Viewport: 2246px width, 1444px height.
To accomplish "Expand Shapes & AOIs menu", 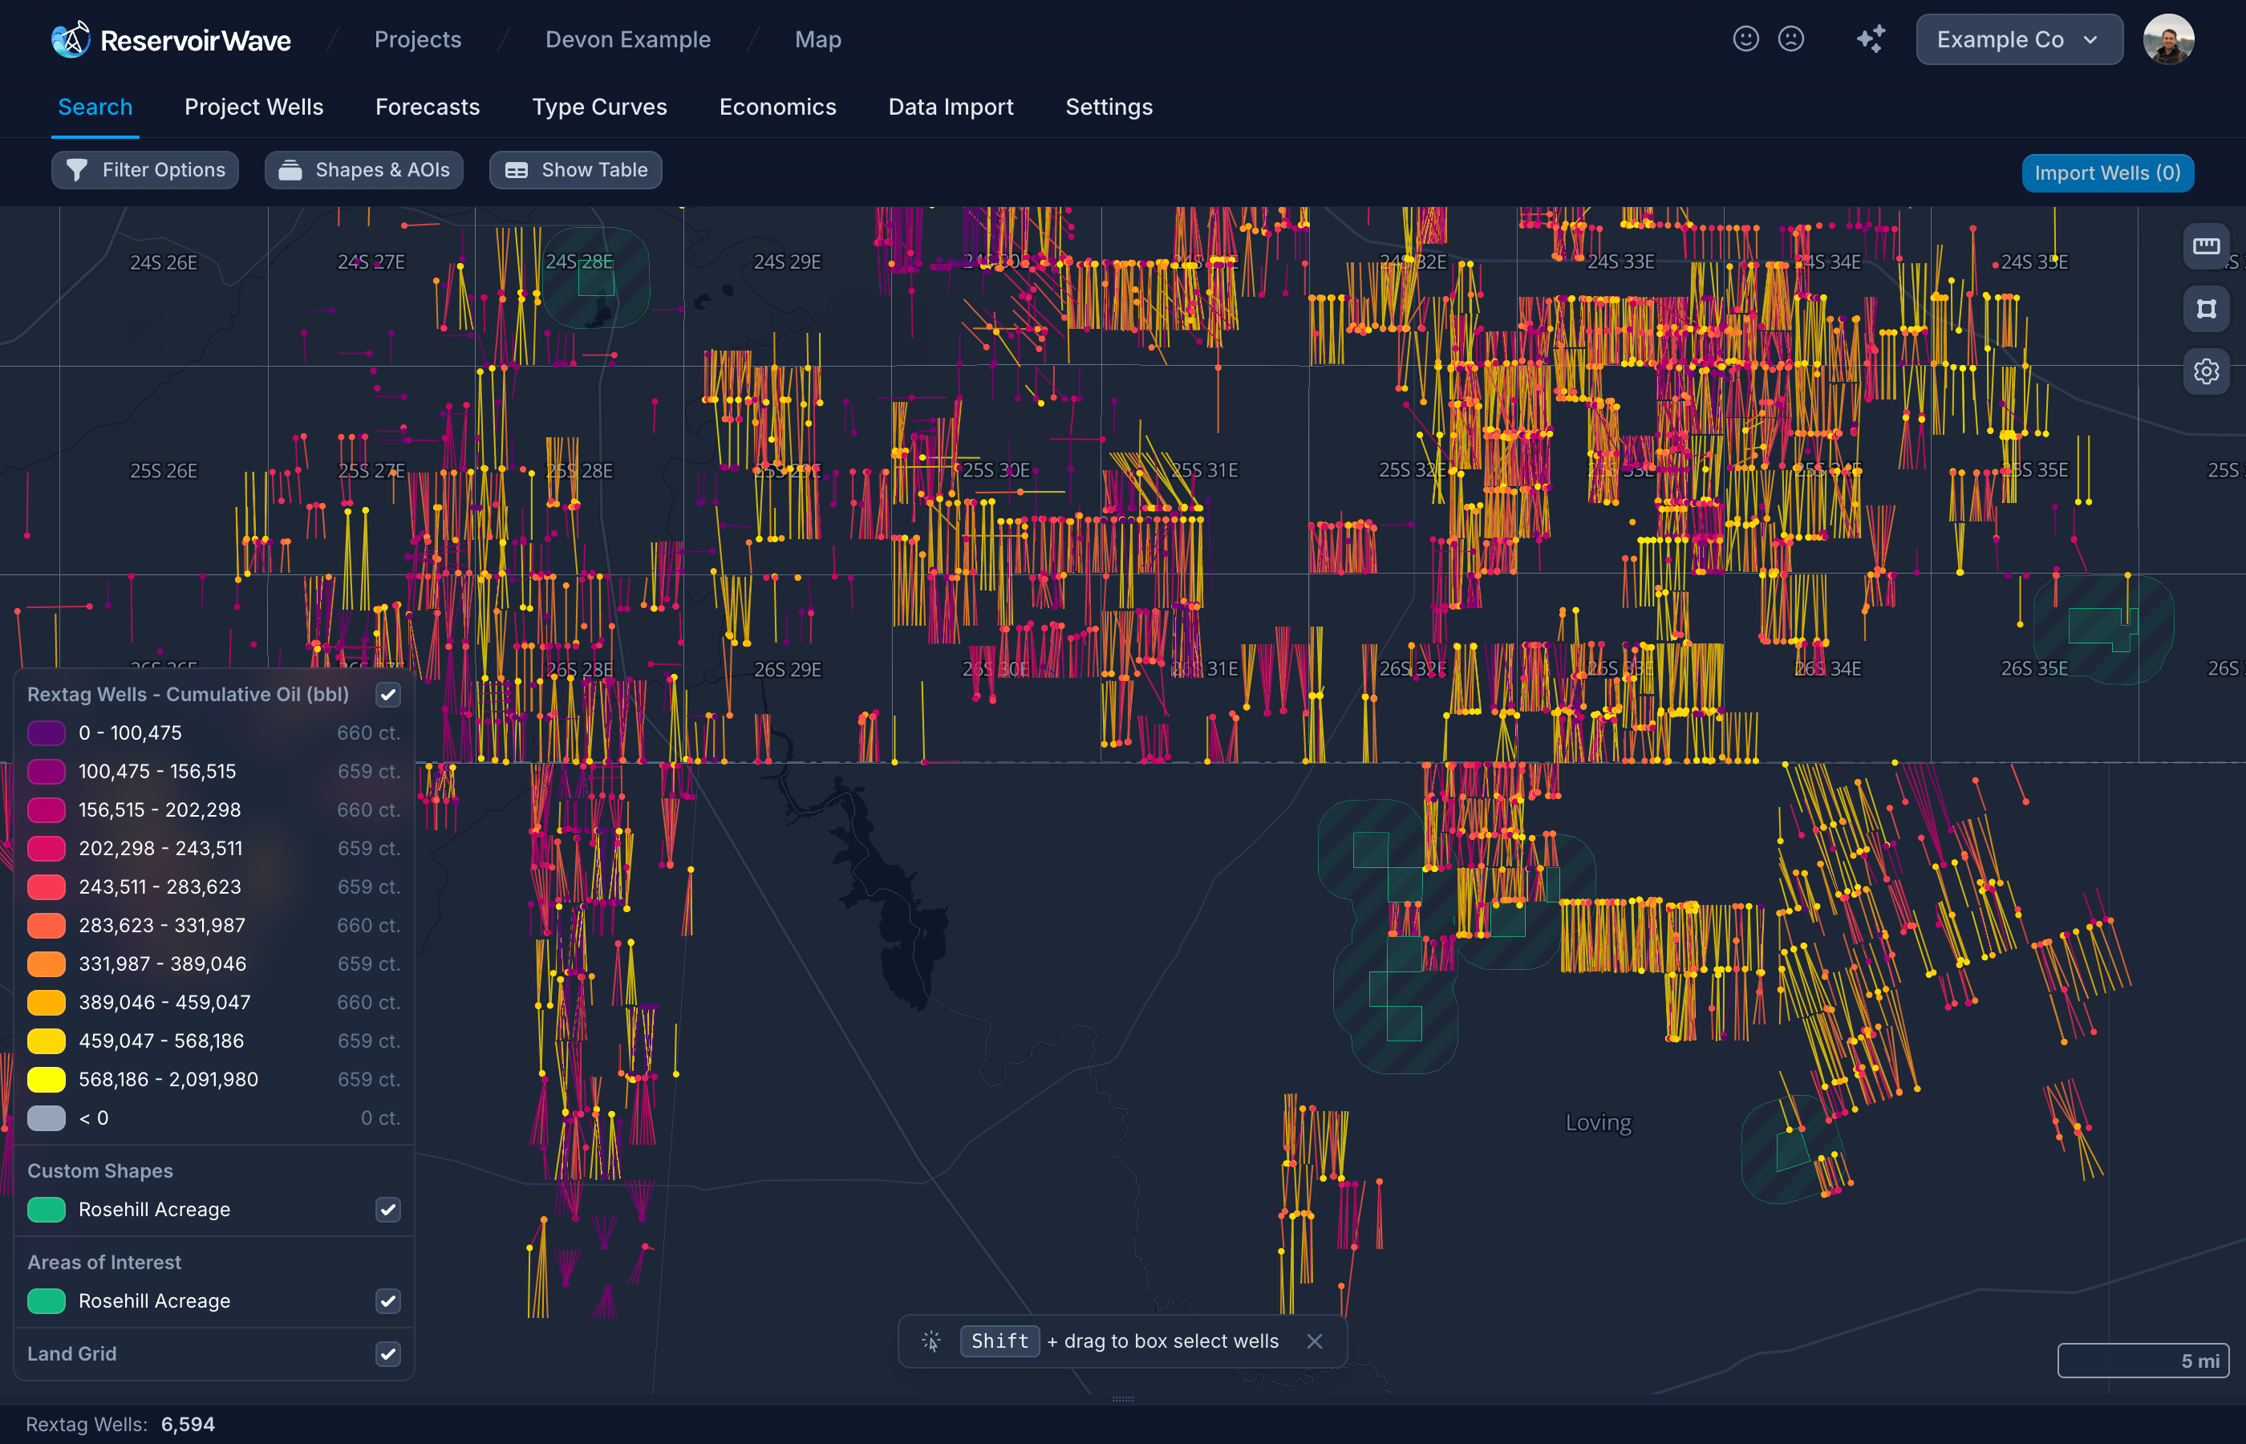I will 363,170.
